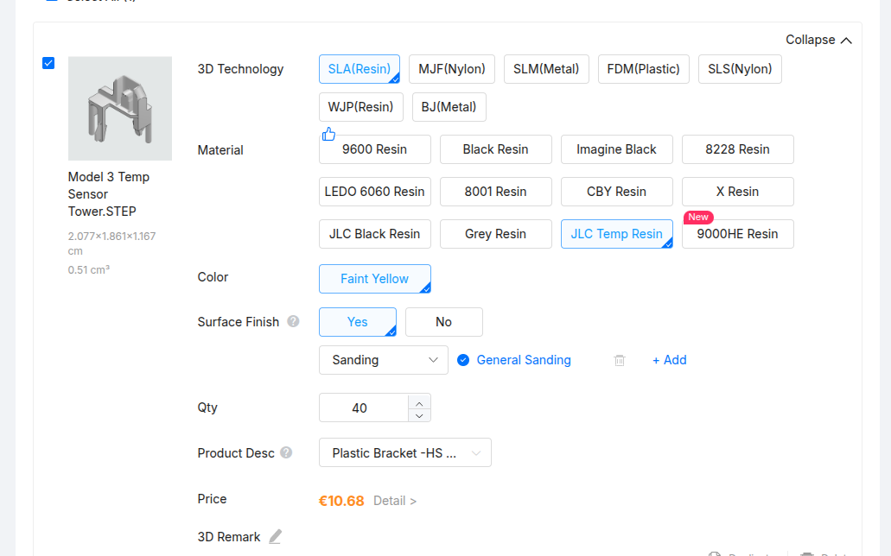Open the price Detail link
This screenshot has height=556, width=891.
[x=395, y=501]
